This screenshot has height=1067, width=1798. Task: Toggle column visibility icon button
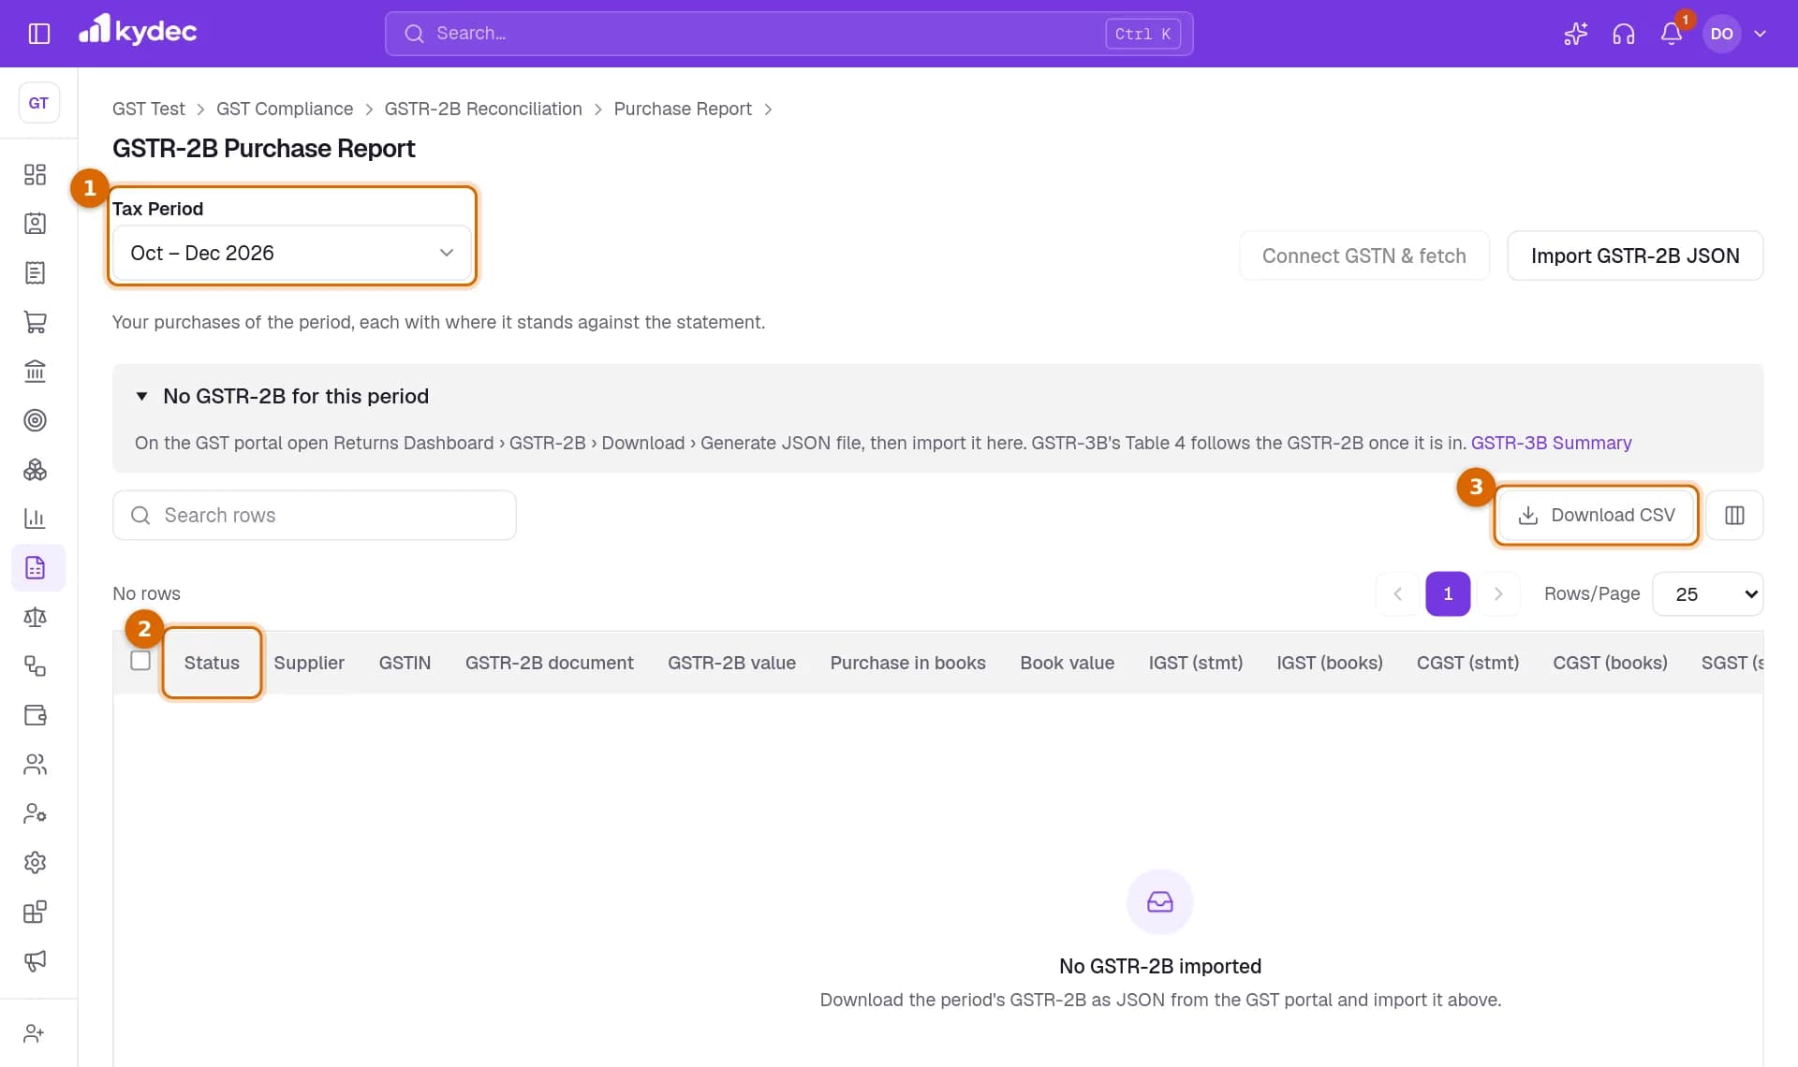(x=1734, y=516)
